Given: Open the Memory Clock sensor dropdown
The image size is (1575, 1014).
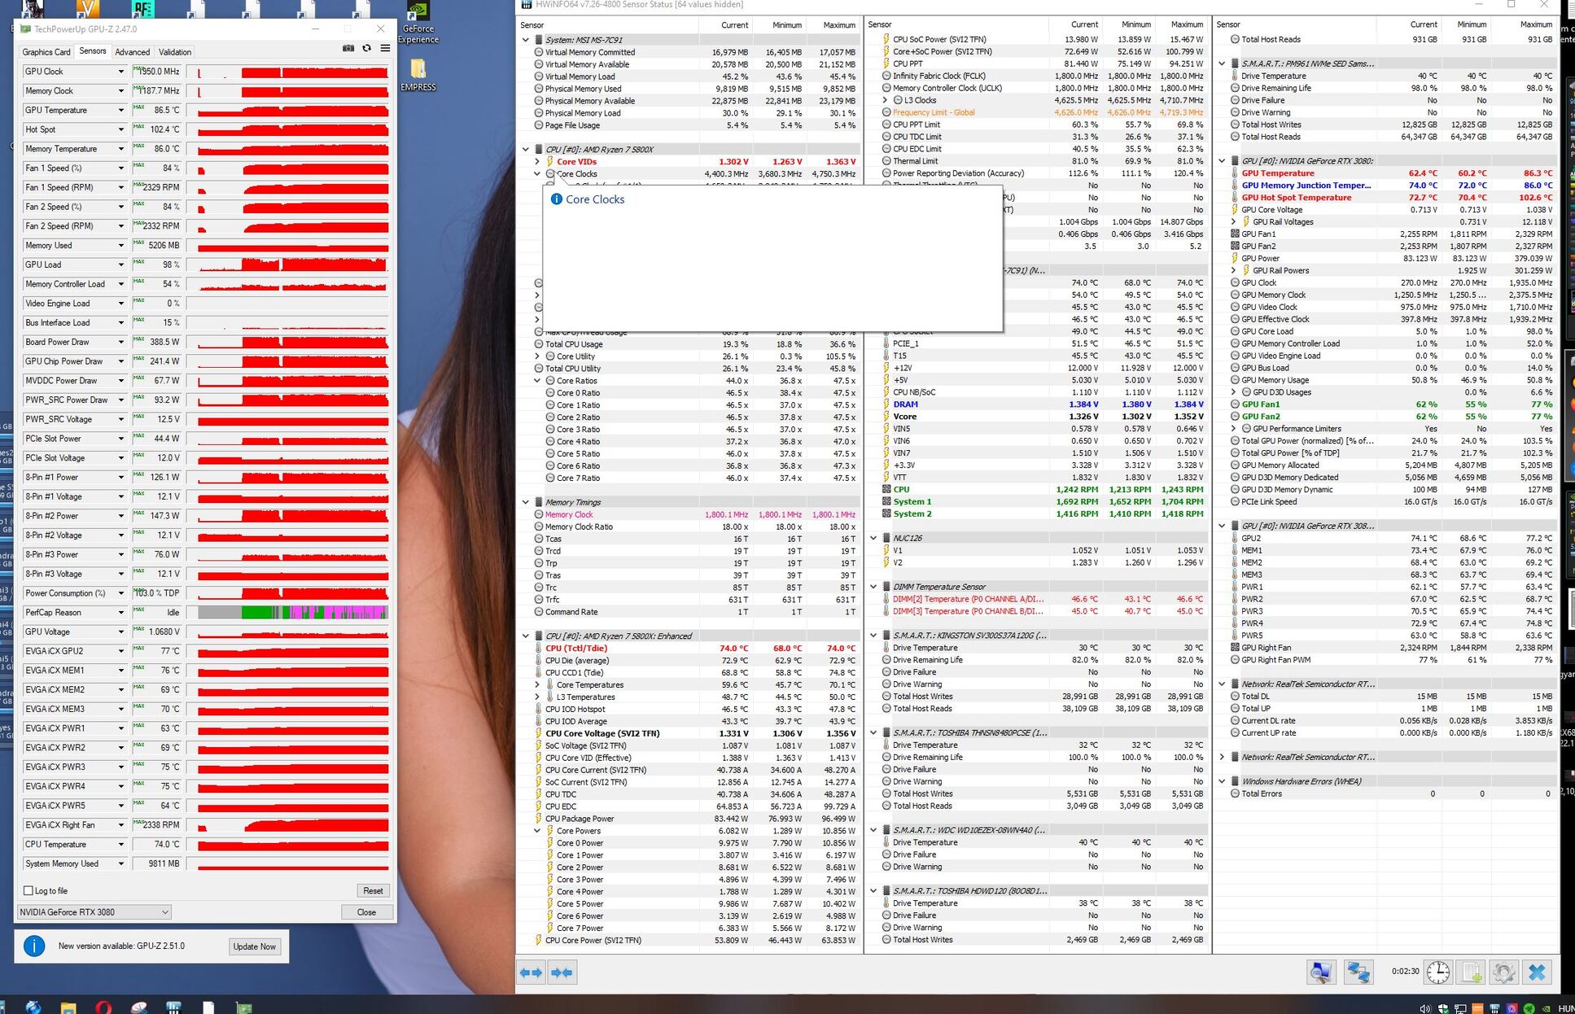Looking at the screenshot, I should (x=121, y=91).
